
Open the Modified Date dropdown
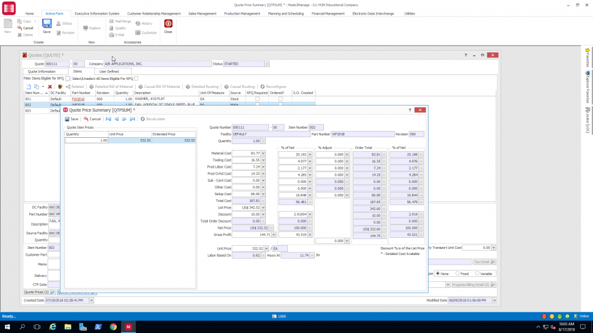[x=494, y=300]
